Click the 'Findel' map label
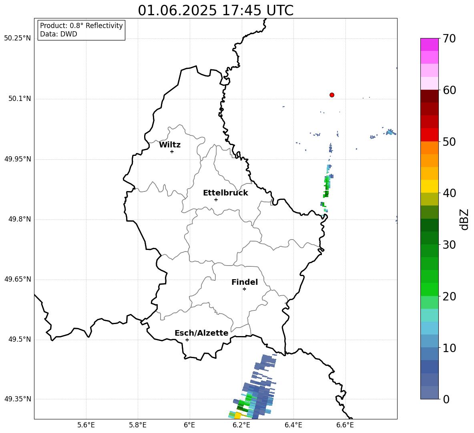This screenshot has width=474, height=433. pyautogui.click(x=245, y=282)
